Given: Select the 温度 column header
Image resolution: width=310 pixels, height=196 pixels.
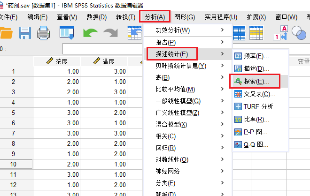Looking at the screenshot, I should [104, 61].
